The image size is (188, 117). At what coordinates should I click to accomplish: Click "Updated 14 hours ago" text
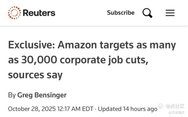pyautogui.click(x=127, y=109)
